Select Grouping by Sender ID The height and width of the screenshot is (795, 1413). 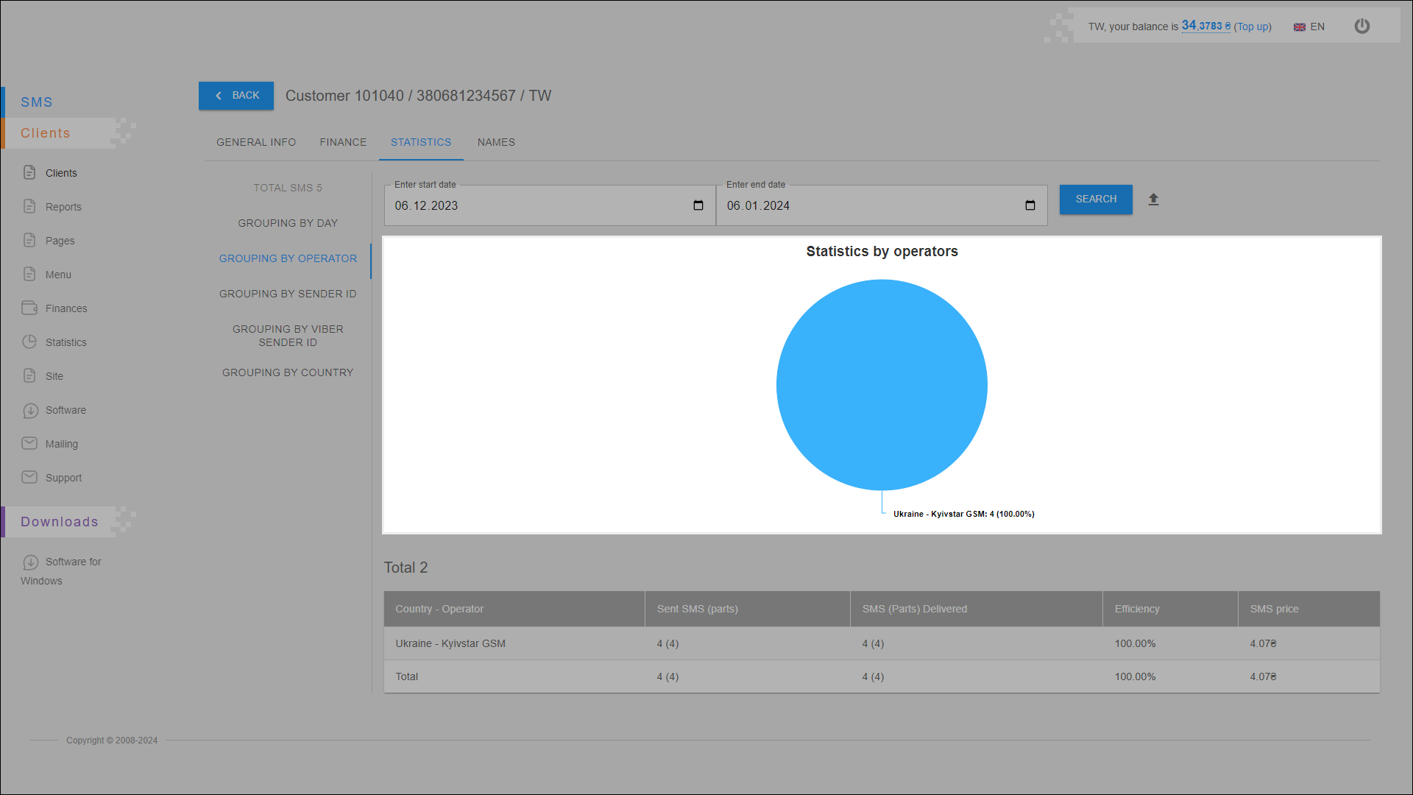[288, 294]
